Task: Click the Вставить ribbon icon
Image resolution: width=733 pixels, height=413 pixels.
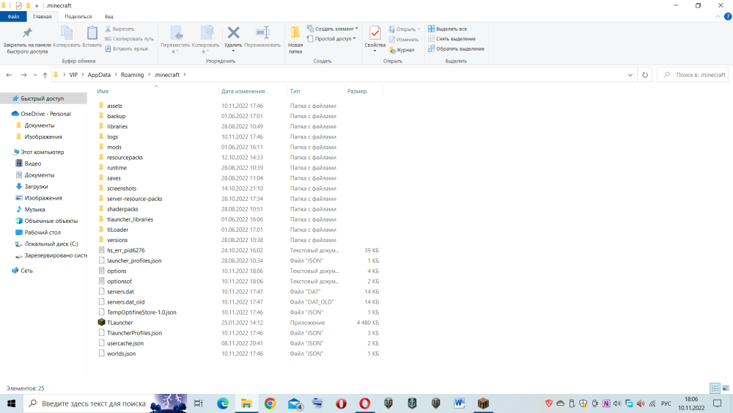Action: coord(92,37)
